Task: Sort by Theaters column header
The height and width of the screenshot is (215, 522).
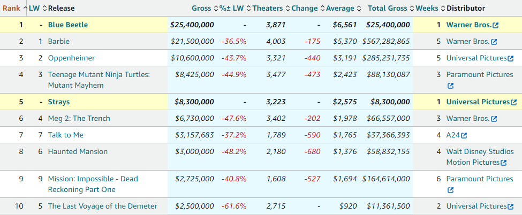Action: tap(267, 8)
